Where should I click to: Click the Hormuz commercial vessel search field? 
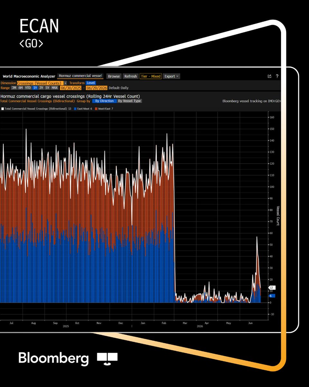[x=80, y=76]
